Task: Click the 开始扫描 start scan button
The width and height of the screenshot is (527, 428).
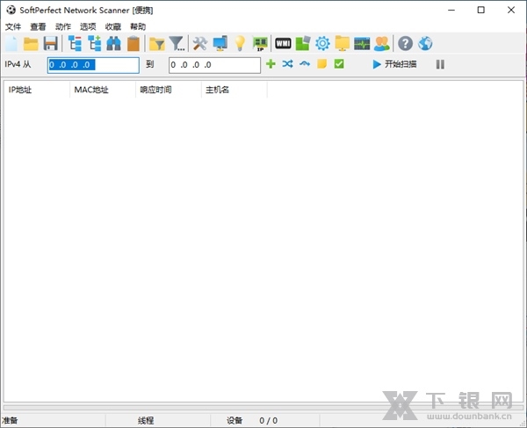Action: (394, 64)
